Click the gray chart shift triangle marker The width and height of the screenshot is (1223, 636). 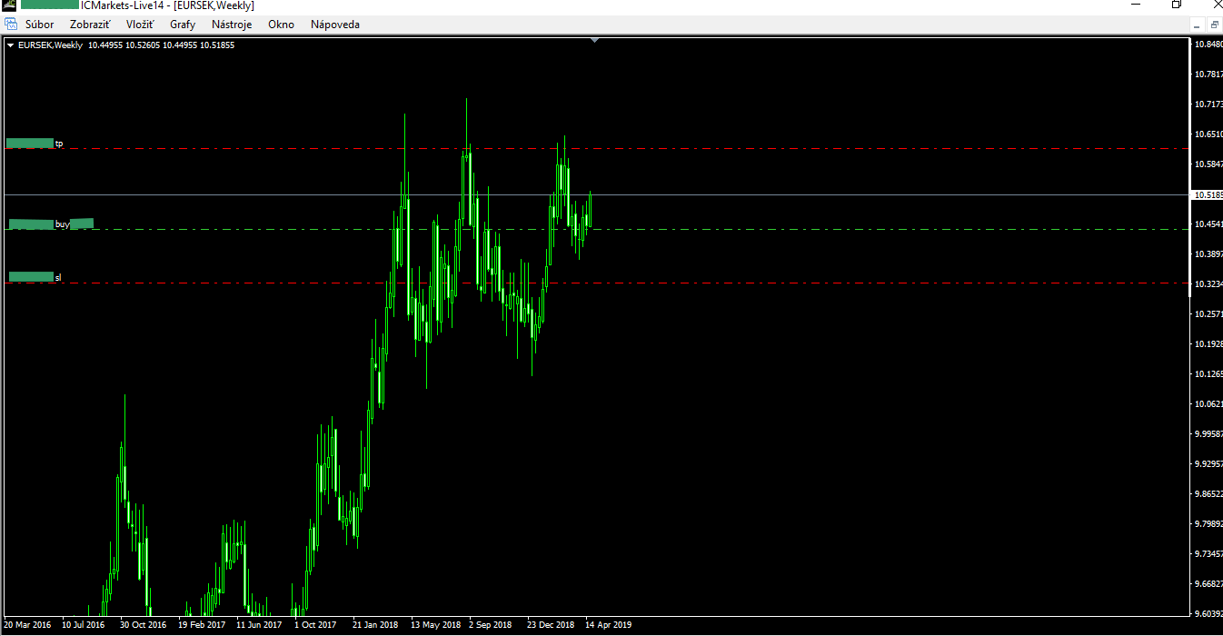coord(594,40)
